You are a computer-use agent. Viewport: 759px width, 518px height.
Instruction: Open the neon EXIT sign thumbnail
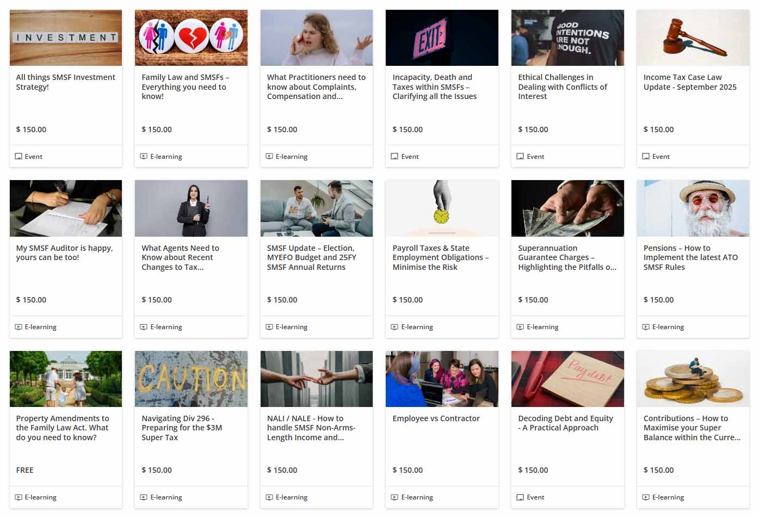[442, 38]
